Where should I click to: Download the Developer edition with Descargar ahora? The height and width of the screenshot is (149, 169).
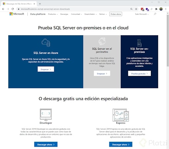click(46, 144)
